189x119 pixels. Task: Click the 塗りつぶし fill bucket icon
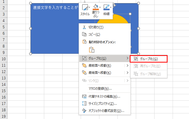(x=96, y=7)
